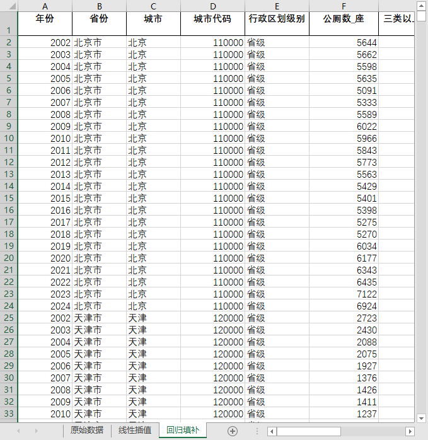The width and height of the screenshot is (428, 440).
Task: Select cell with value 5966
Action: (344, 138)
